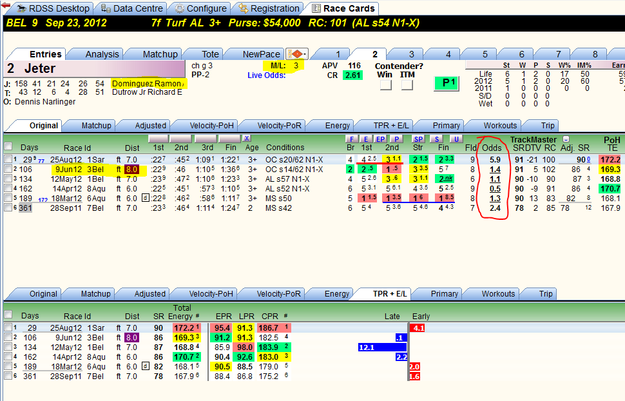
Task: Go to the Registration tab
Action: 269,8
